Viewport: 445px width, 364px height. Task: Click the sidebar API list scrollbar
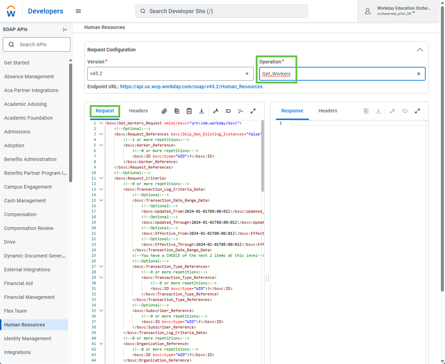[71, 122]
